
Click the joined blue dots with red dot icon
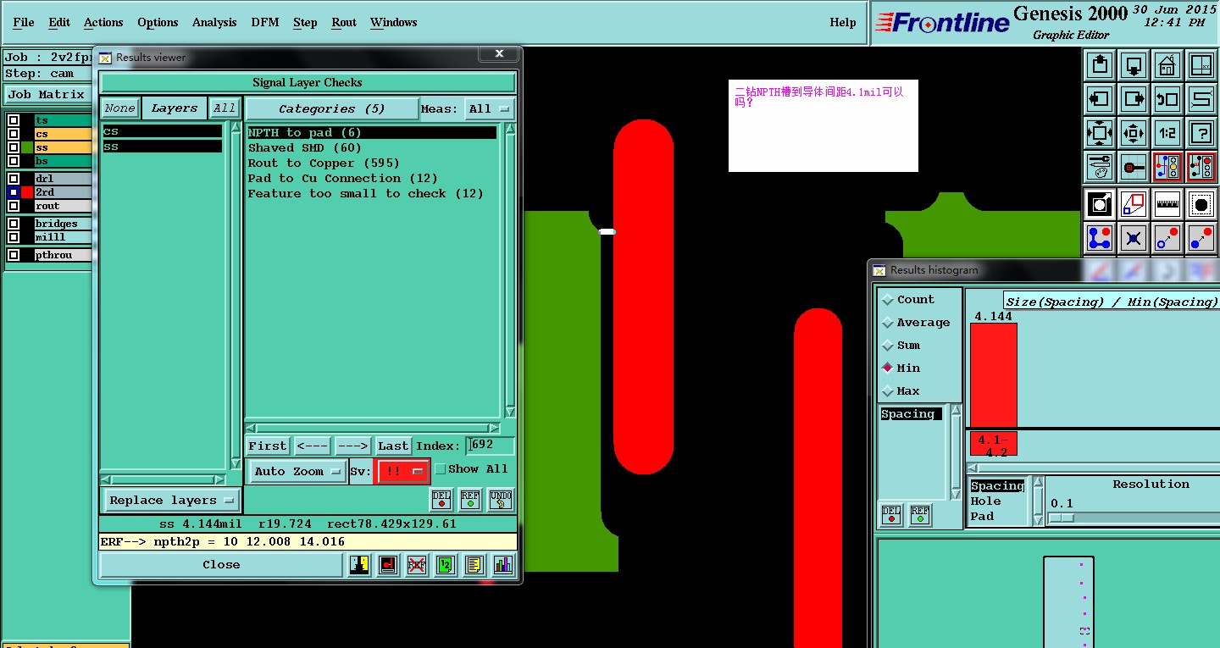click(x=1099, y=238)
